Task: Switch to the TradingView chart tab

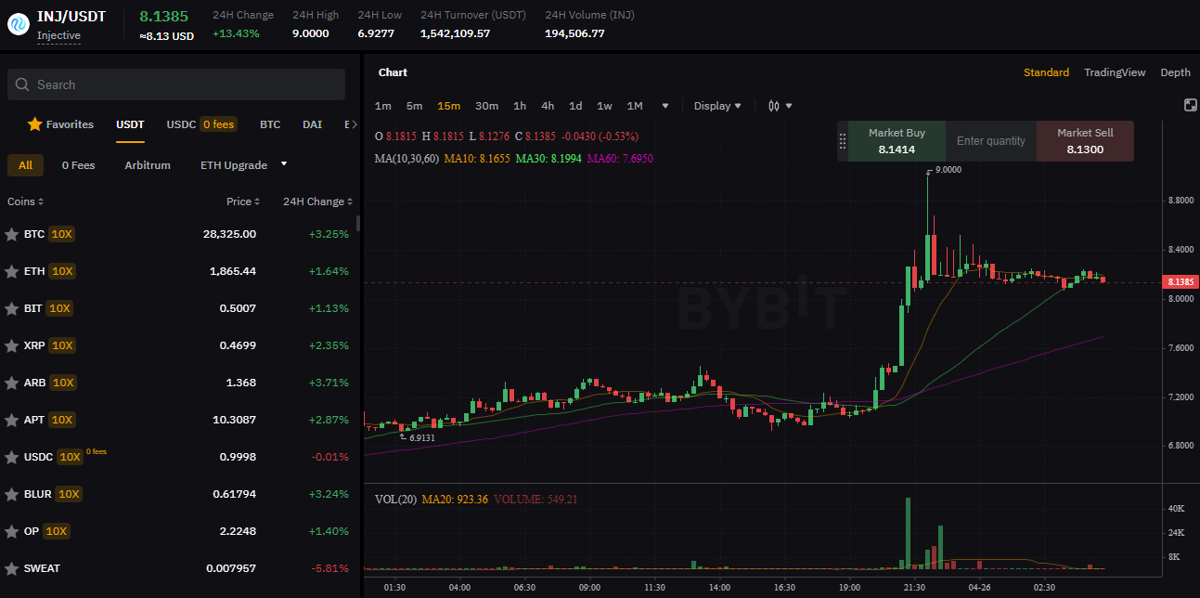Action: pyautogui.click(x=1115, y=72)
